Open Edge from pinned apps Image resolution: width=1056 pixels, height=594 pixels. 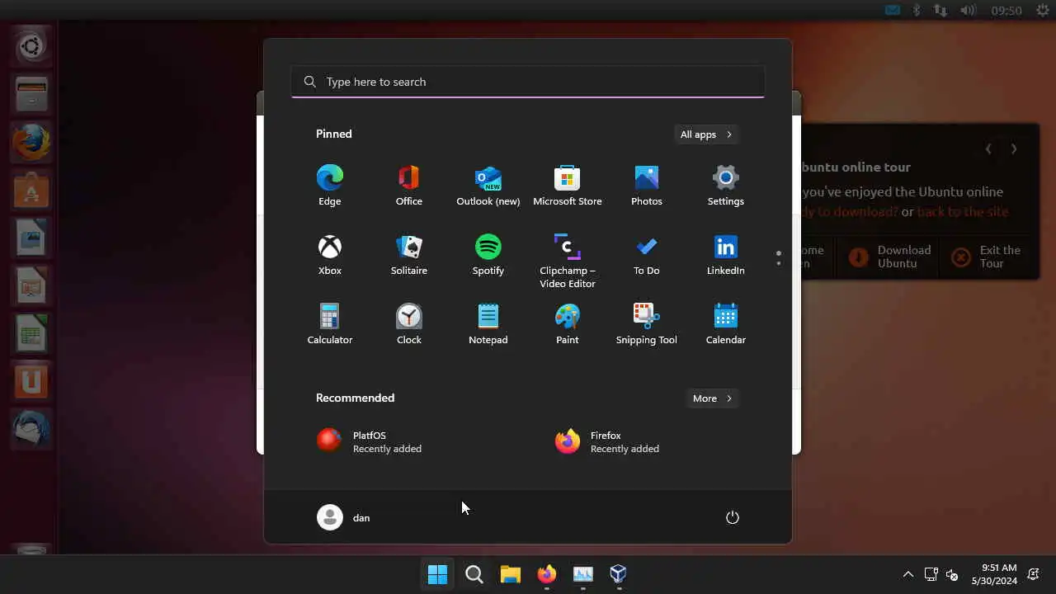click(329, 186)
